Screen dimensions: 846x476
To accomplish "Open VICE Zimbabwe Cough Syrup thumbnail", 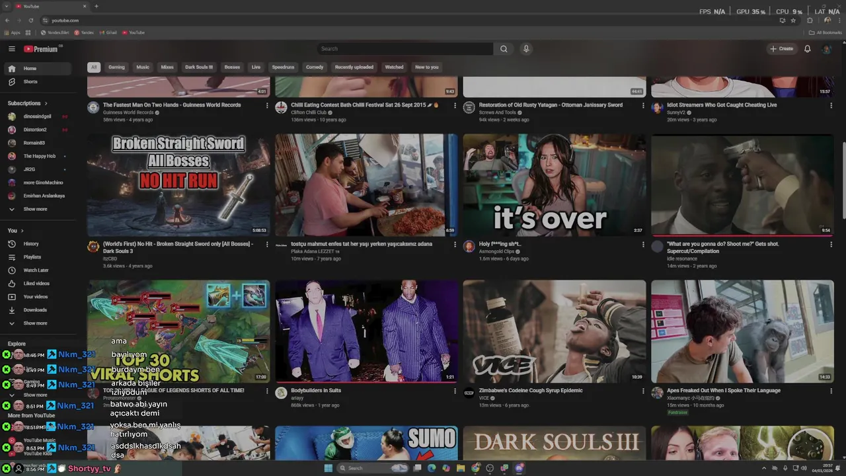I will [x=555, y=331].
